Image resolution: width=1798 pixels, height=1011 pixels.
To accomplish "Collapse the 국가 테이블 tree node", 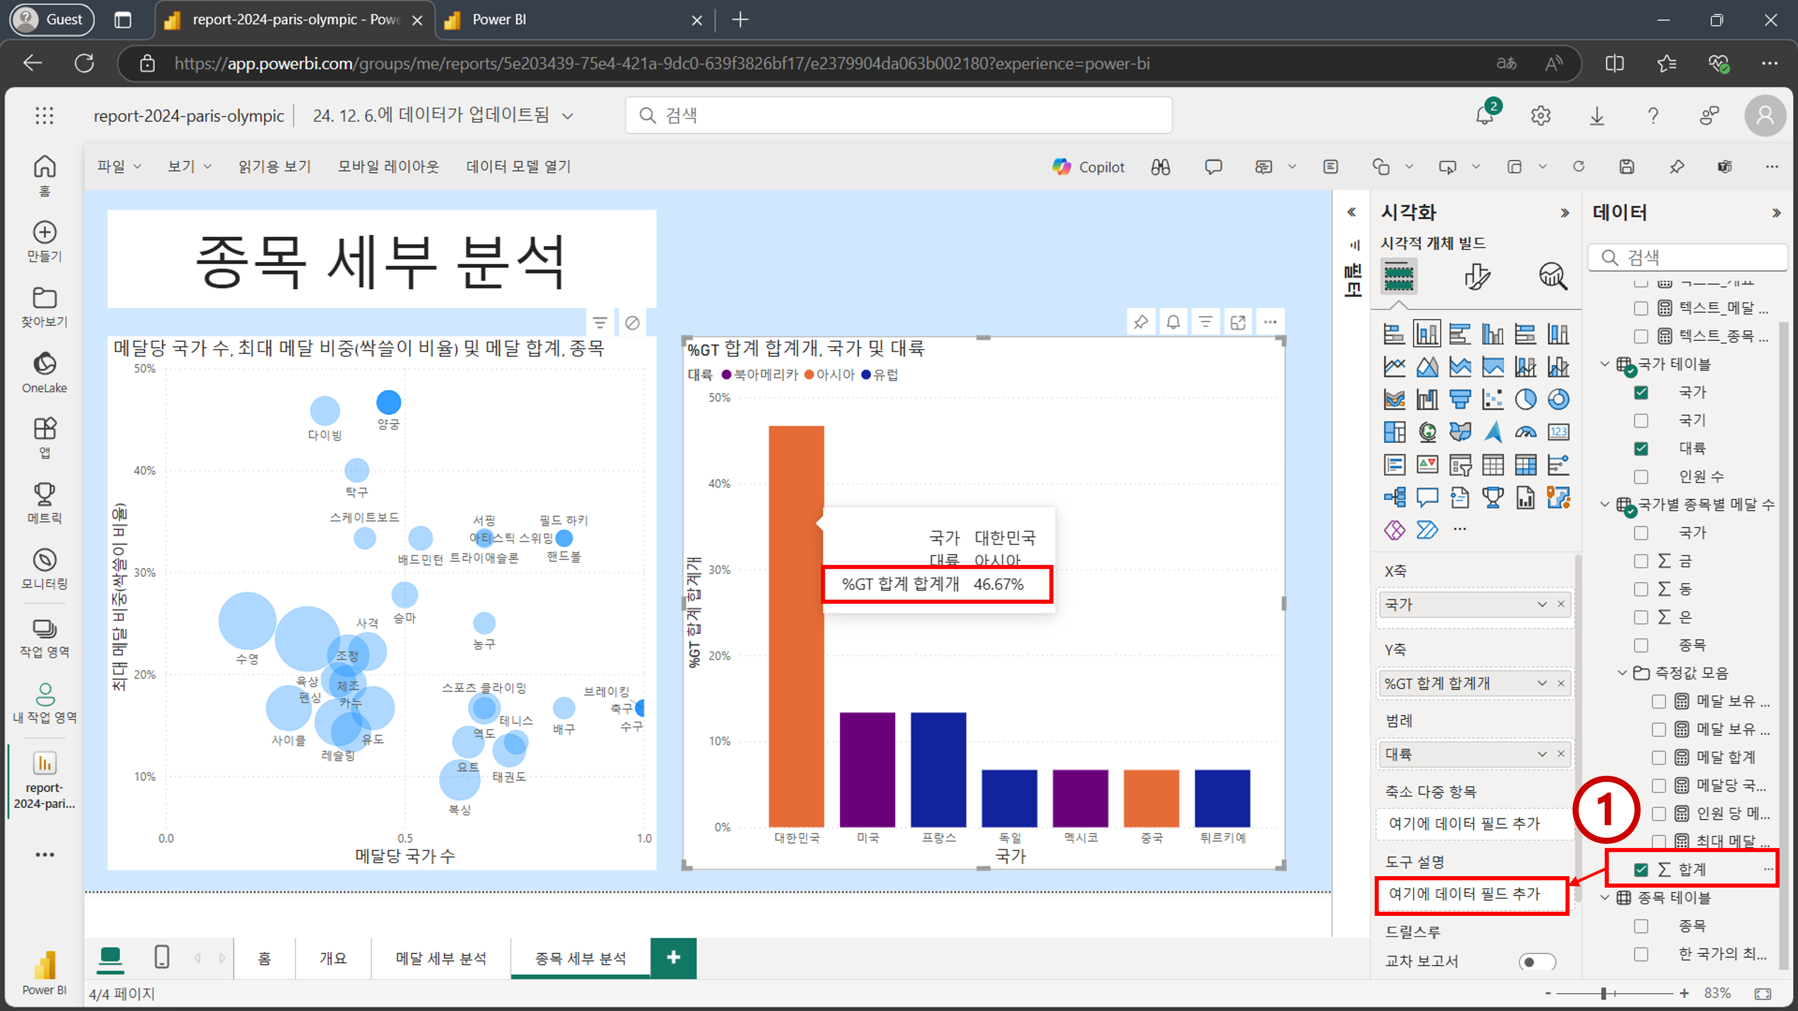I will [x=1605, y=364].
